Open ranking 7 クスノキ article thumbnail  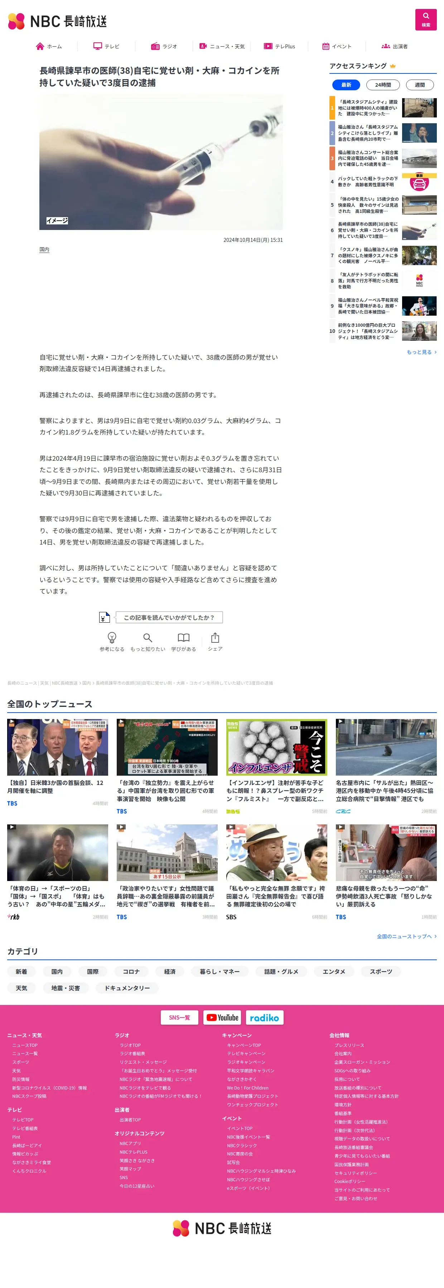pos(419,255)
